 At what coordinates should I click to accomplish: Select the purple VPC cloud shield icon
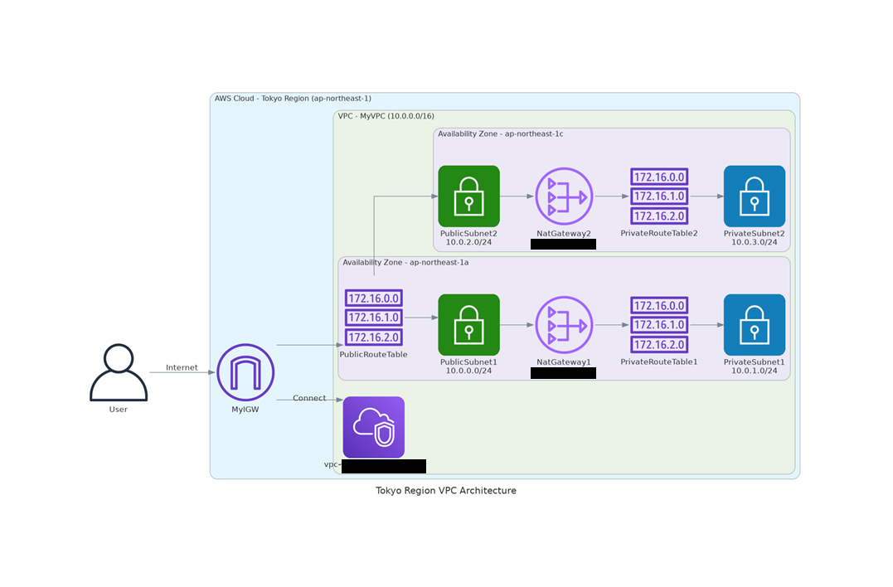(x=374, y=428)
